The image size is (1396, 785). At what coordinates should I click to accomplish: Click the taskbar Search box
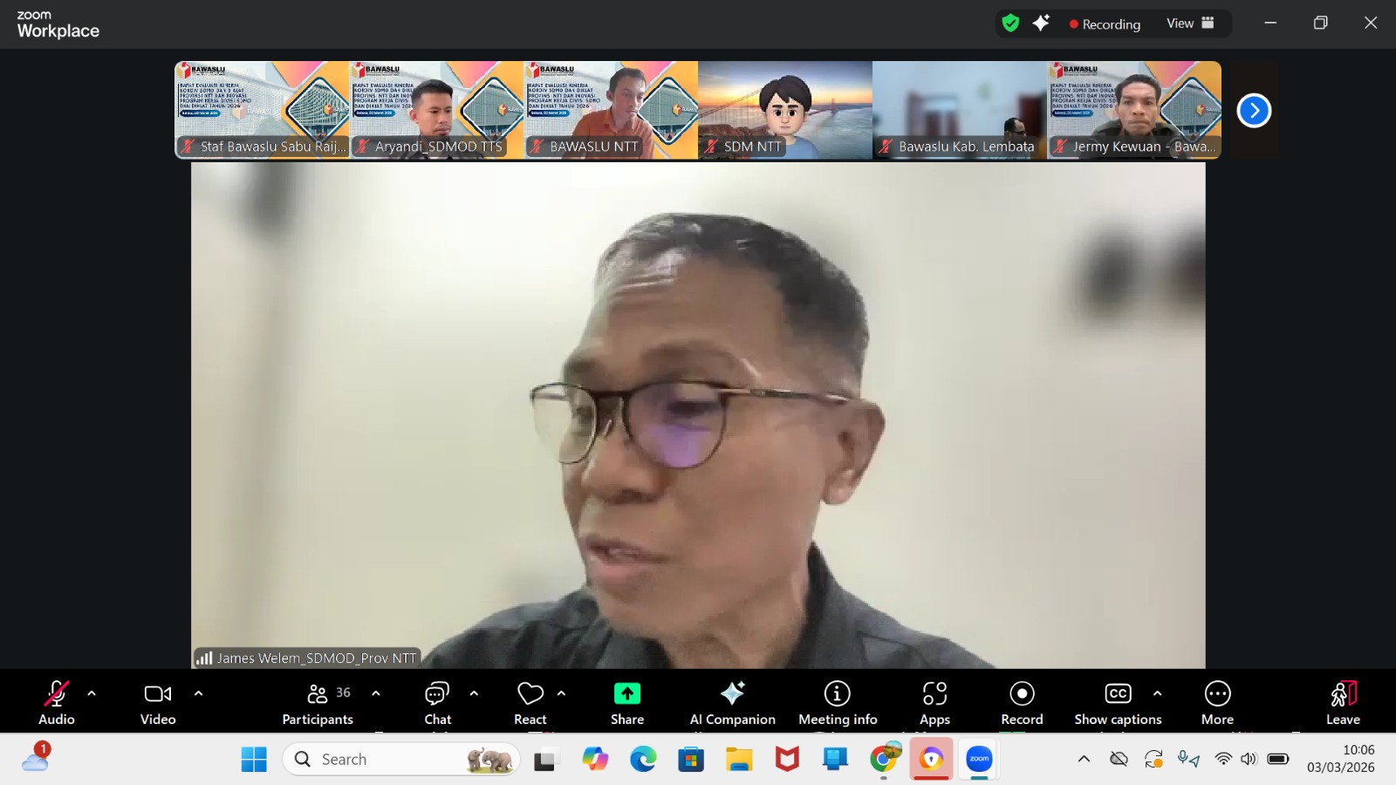pyautogui.click(x=401, y=760)
